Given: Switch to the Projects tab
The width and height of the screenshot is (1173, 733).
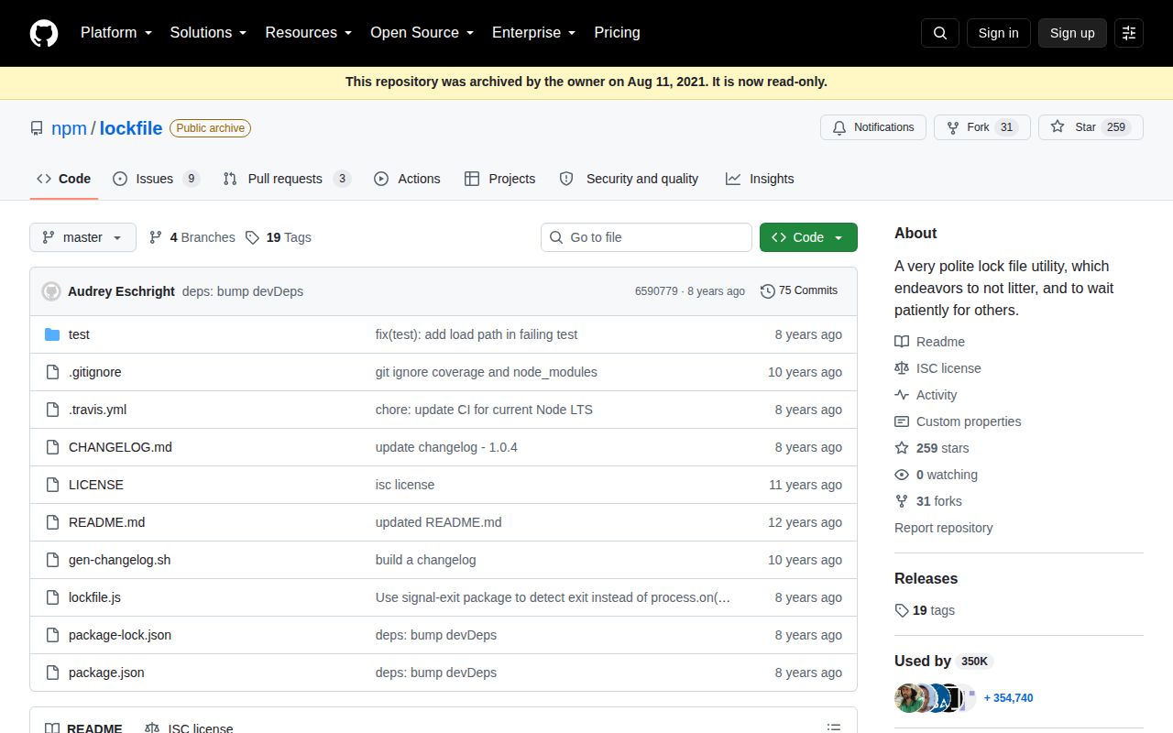Looking at the screenshot, I should tap(499, 179).
